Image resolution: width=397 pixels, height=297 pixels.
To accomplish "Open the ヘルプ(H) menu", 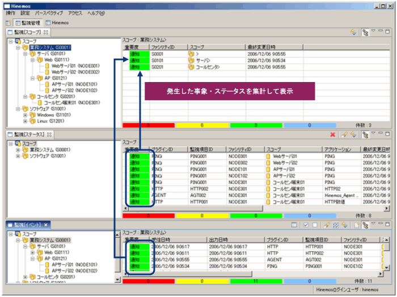I will coord(96,13).
